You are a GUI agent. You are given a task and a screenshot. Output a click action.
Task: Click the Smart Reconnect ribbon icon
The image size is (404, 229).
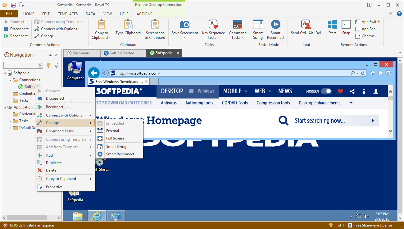pyautogui.click(x=275, y=25)
